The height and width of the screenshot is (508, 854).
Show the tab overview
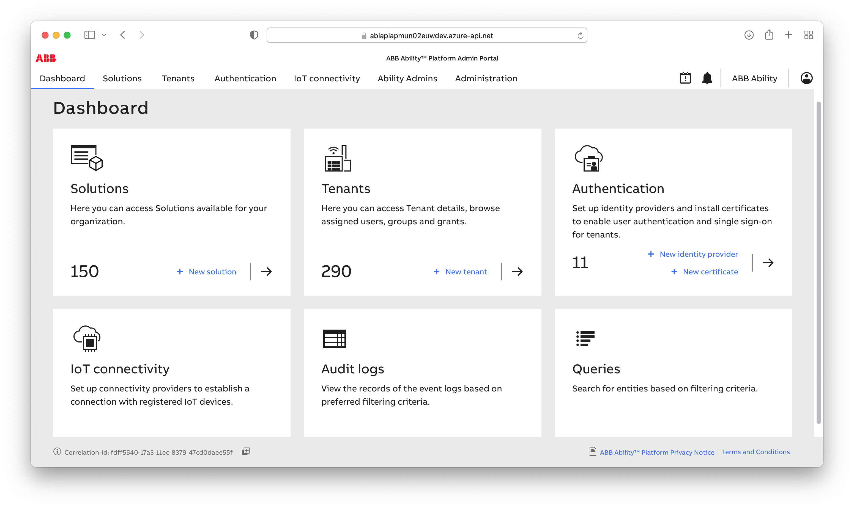pyautogui.click(x=808, y=35)
